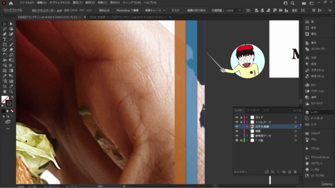Expand the 文字＆画像 layer
This screenshot has height=188, width=335.
[247, 126]
